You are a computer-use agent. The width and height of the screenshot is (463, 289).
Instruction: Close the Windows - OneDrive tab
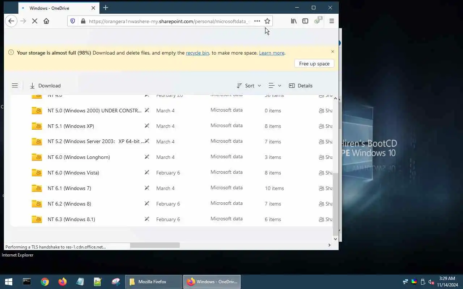93,8
